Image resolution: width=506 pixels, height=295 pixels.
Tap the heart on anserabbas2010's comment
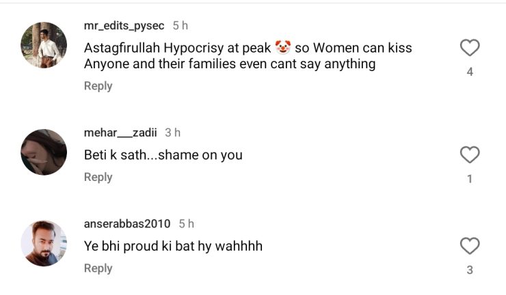click(x=470, y=246)
